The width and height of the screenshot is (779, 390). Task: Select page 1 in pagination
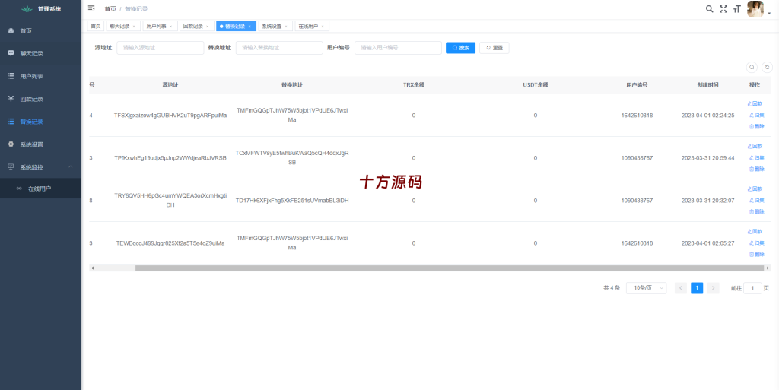click(697, 288)
